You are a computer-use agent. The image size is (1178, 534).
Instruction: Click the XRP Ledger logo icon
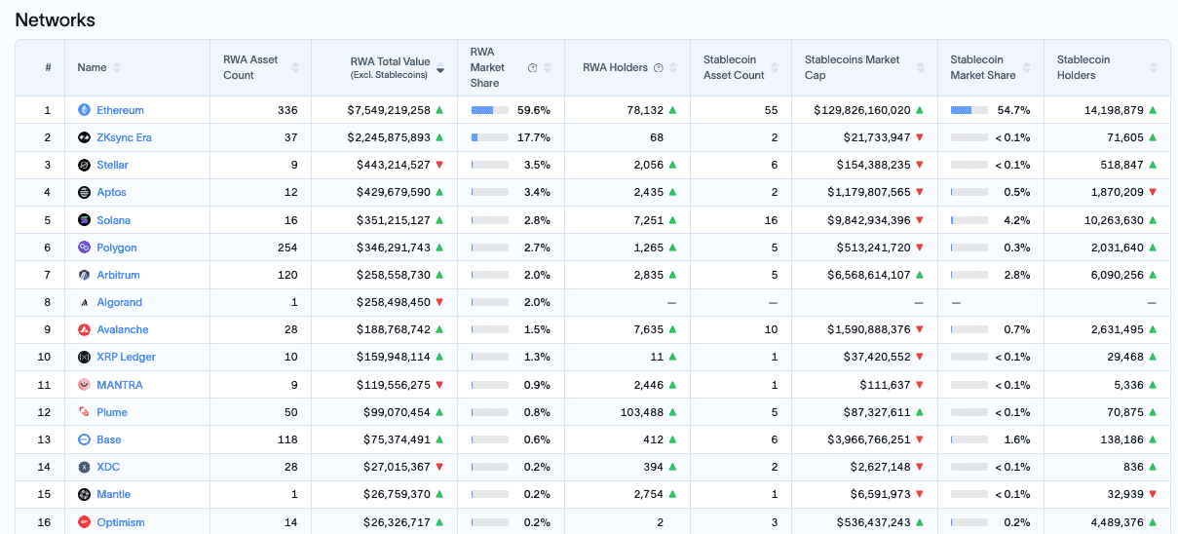tap(84, 357)
